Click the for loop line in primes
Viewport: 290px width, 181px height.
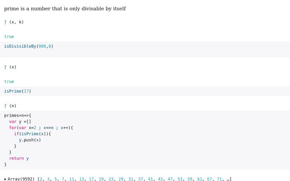[41, 128]
